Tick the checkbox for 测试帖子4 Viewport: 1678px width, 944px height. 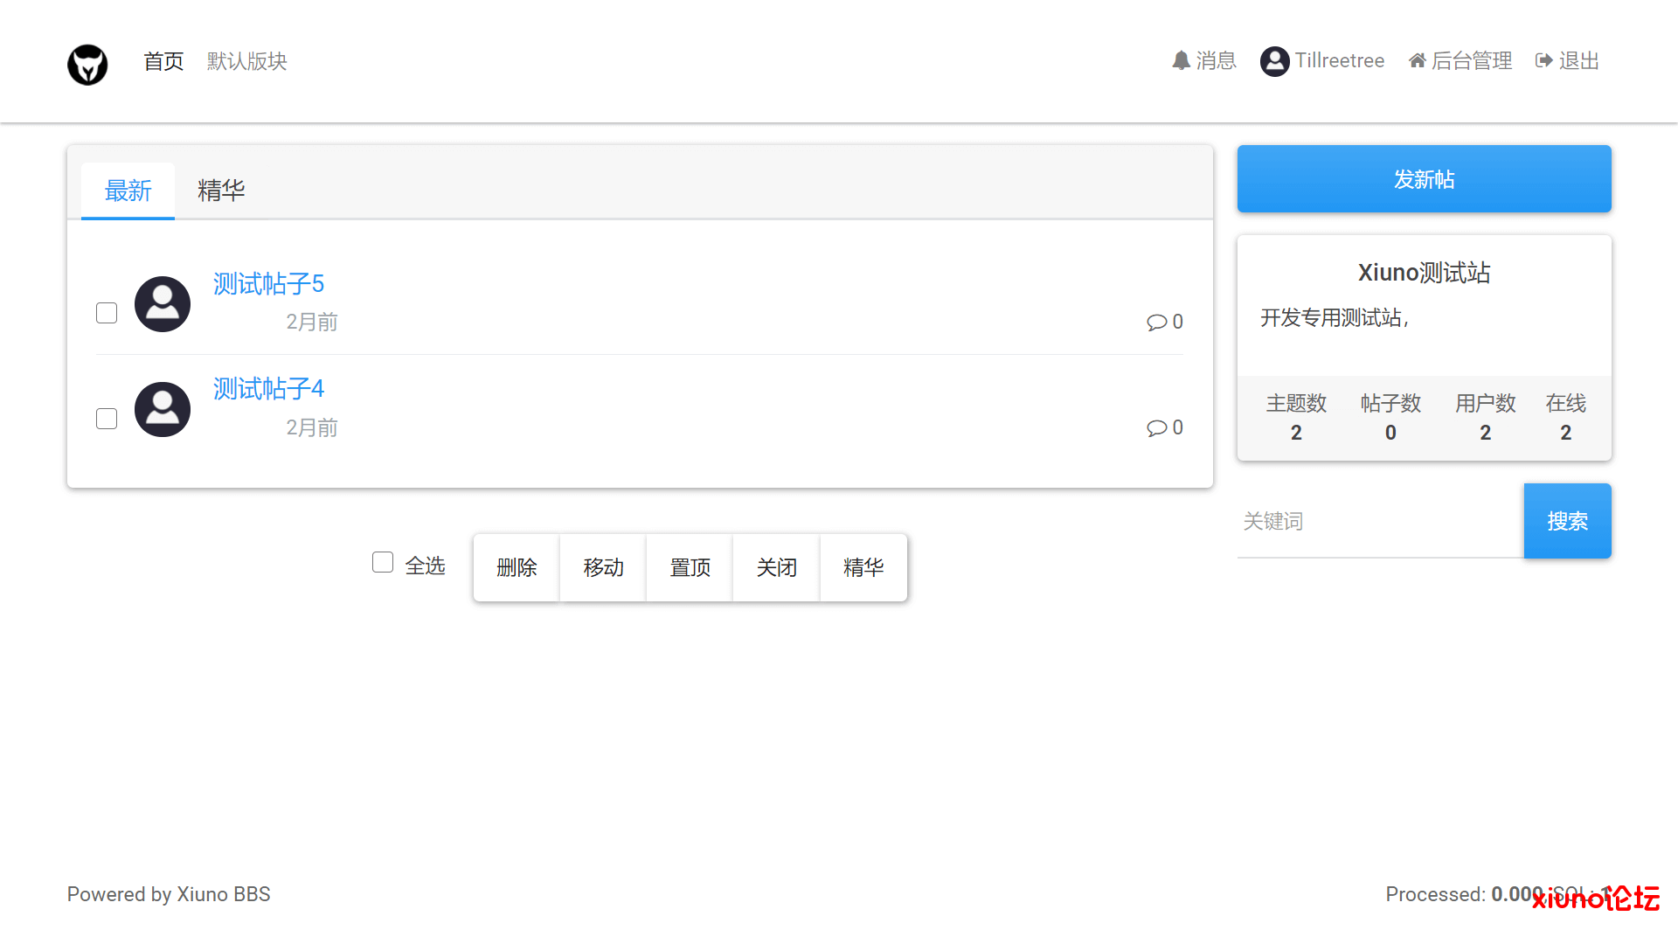click(x=107, y=419)
